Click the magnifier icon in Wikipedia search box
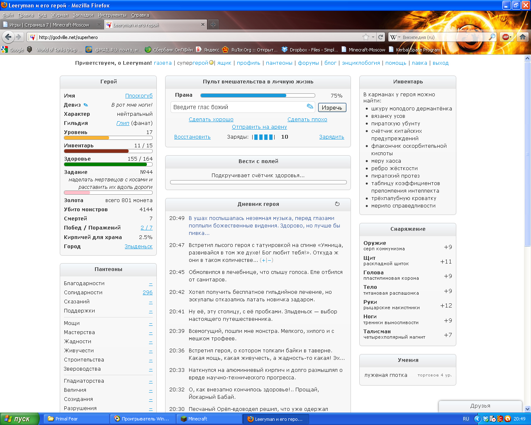This screenshot has width=531, height=425. [492, 37]
